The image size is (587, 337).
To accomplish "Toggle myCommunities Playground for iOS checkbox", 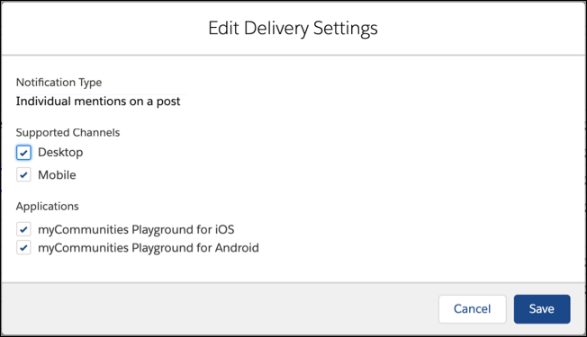I will click(x=23, y=229).
